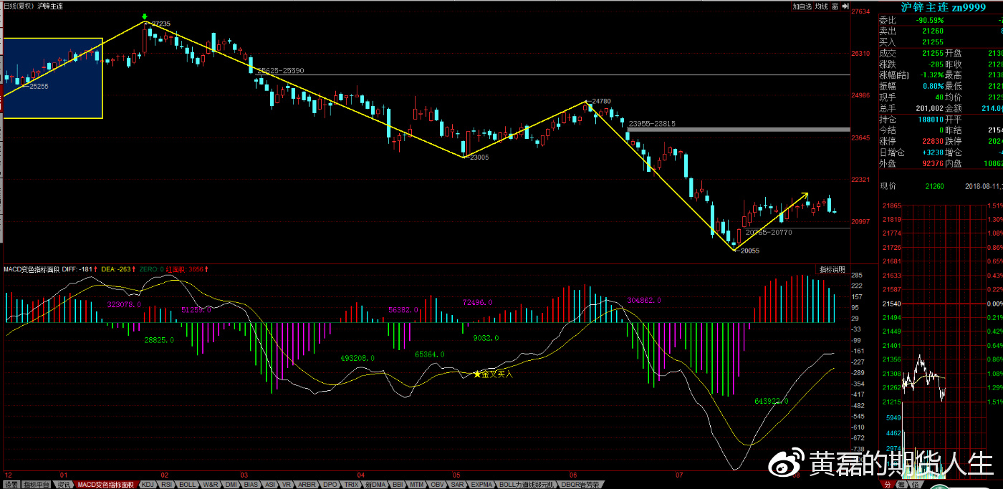This screenshot has height=489, width=1003.
Task: Click the 日增仓 +3238 position change row
Action: (911, 152)
